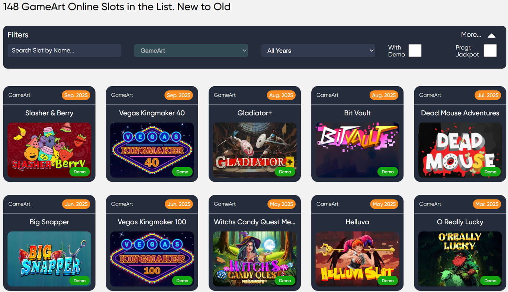
Task: Select the Jul. 2025 date badge
Action: (488, 95)
